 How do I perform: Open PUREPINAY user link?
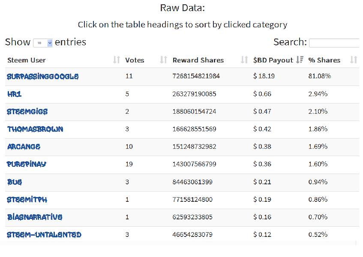click(27, 164)
